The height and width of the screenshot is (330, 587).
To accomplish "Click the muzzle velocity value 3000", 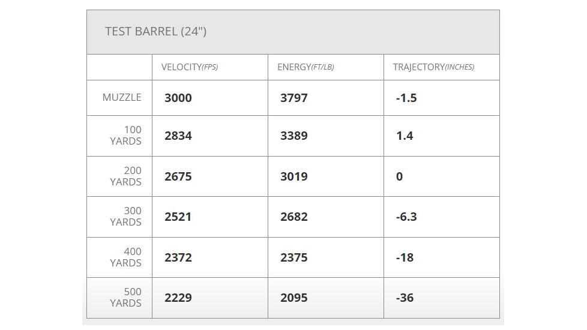I will pos(178,98).
